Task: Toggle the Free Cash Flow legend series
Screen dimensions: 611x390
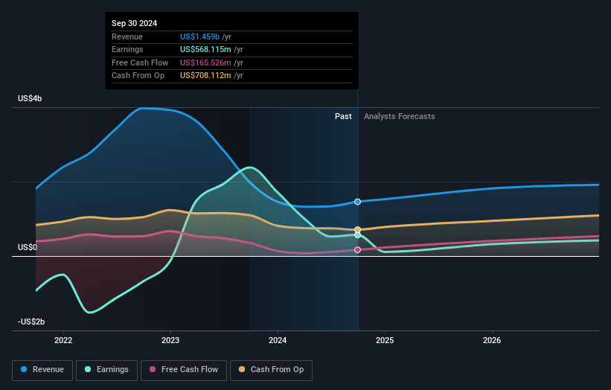Action: point(184,370)
